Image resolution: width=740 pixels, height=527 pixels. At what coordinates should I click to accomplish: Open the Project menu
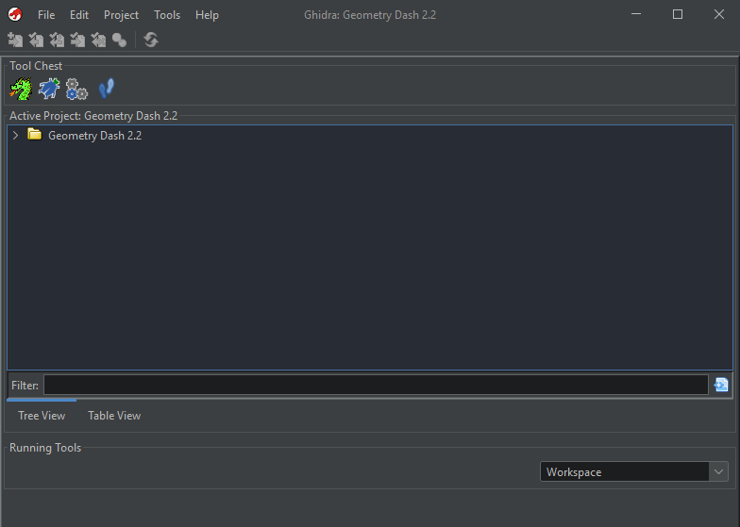[121, 15]
